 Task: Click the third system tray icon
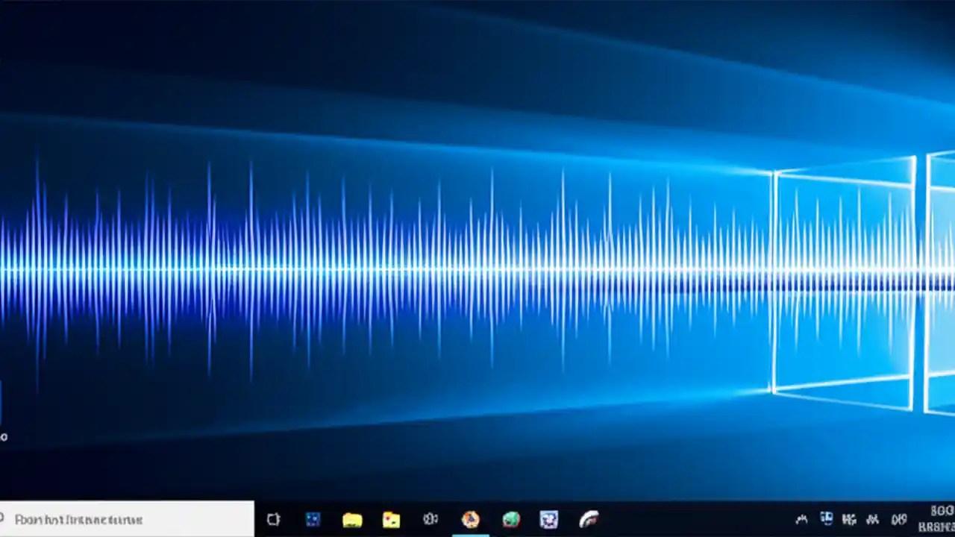point(849,518)
